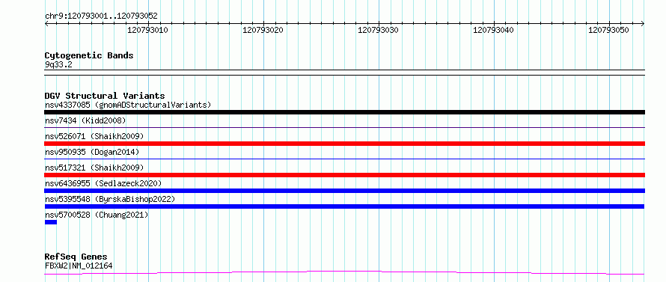Open variant nsv7434 (Kidd2008) label

click(x=85, y=120)
